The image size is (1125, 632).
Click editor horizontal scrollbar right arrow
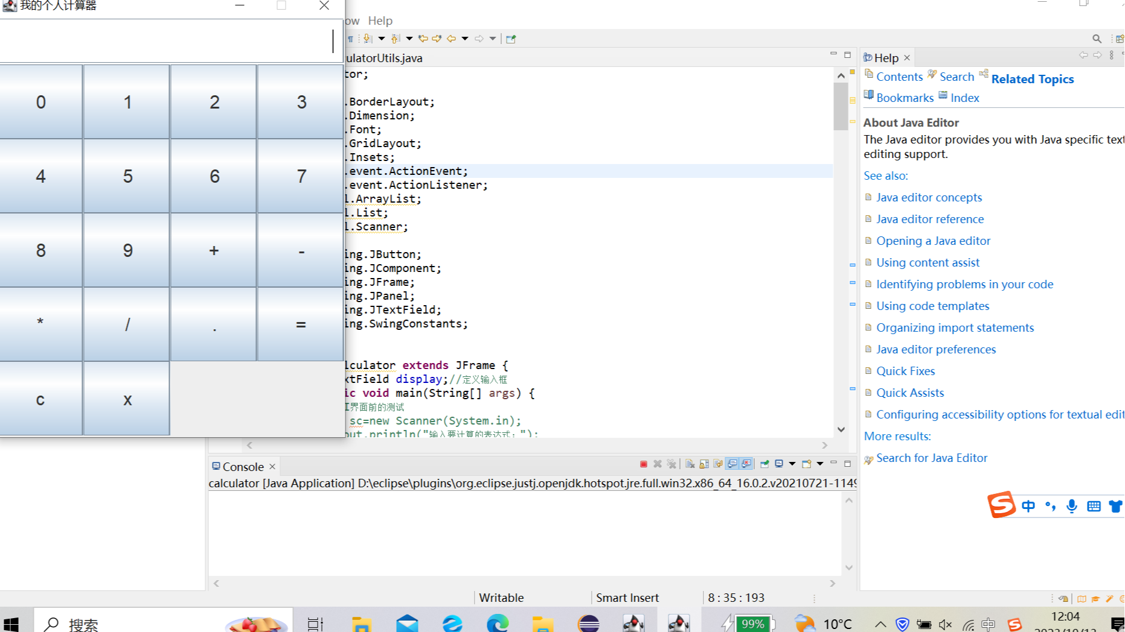825,445
